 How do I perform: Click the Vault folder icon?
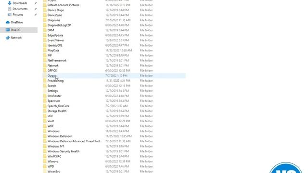click(45, 121)
